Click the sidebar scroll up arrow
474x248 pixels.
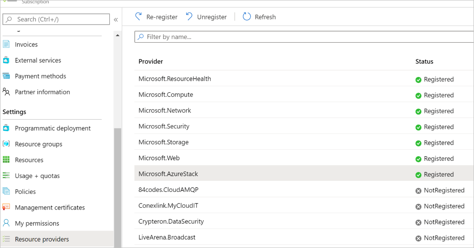pyautogui.click(x=118, y=35)
